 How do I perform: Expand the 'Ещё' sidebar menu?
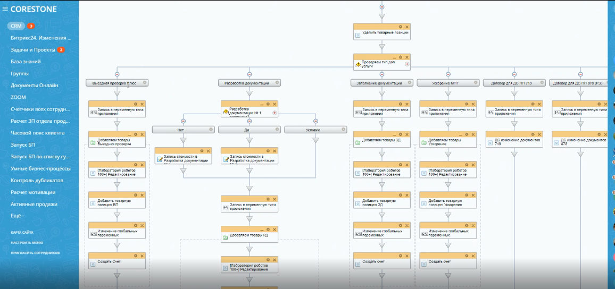pyautogui.click(x=17, y=216)
